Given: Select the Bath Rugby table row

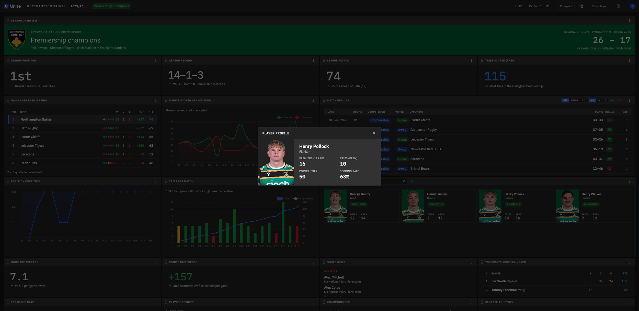Looking at the screenshot, I should click(82, 128).
